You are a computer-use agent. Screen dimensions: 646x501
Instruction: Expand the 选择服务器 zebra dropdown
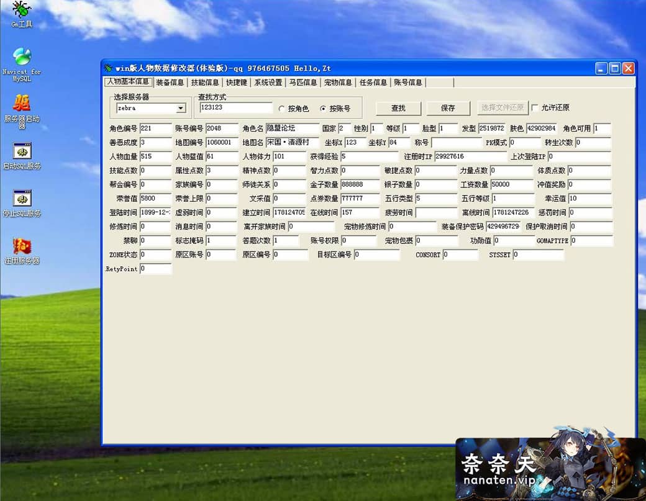point(181,108)
